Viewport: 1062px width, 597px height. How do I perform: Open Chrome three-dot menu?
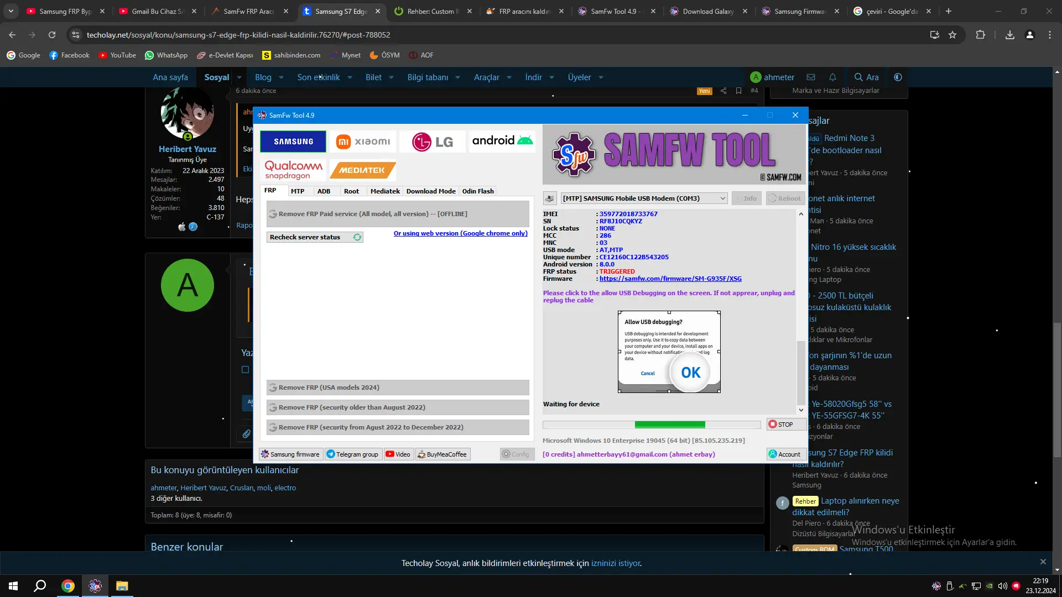(1050, 35)
